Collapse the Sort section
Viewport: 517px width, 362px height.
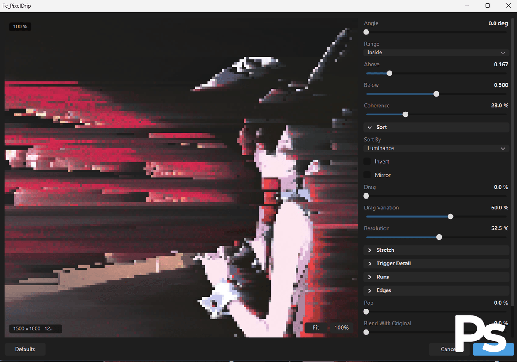coord(436,128)
